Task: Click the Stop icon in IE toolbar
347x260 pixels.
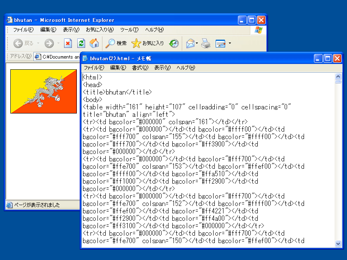Action: point(68,43)
